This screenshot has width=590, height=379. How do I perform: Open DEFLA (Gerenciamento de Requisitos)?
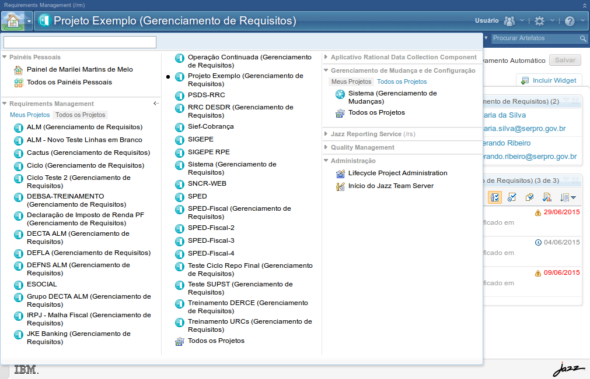(x=89, y=253)
